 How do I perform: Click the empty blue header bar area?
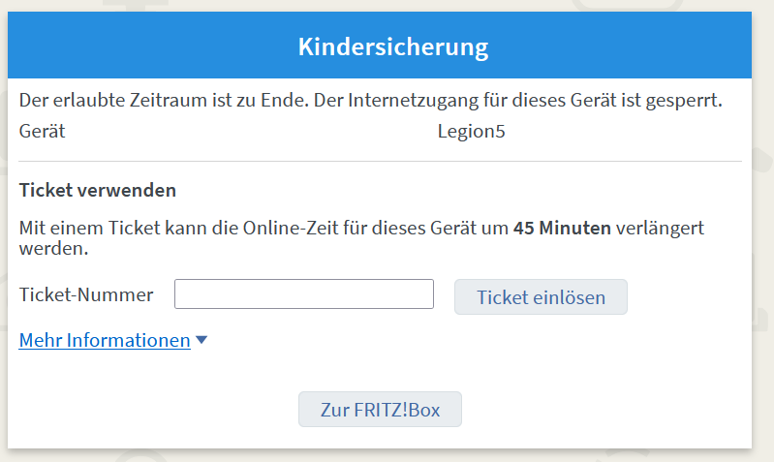(145, 46)
